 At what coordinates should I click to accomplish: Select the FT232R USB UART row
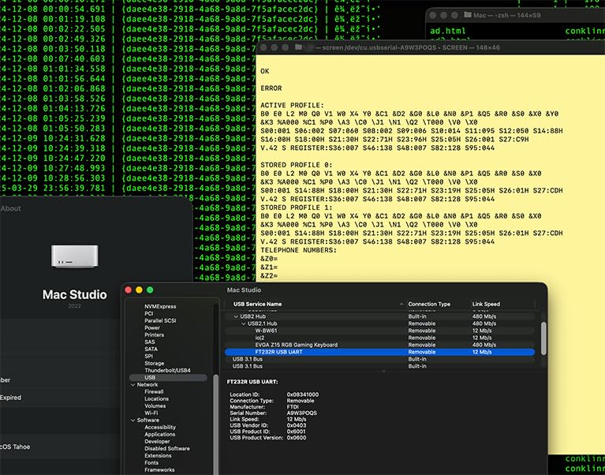tap(380, 352)
